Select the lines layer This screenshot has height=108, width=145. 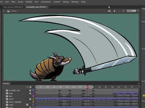tap(10, 96)
